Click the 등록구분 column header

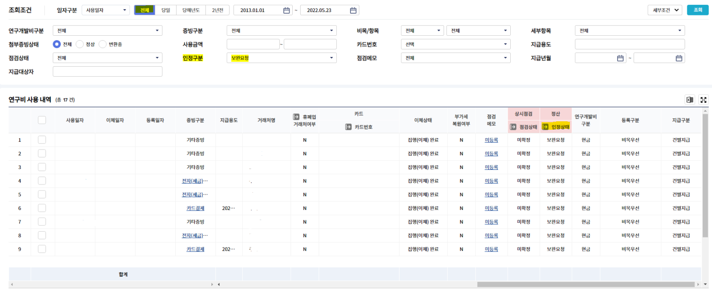point(630,120)
